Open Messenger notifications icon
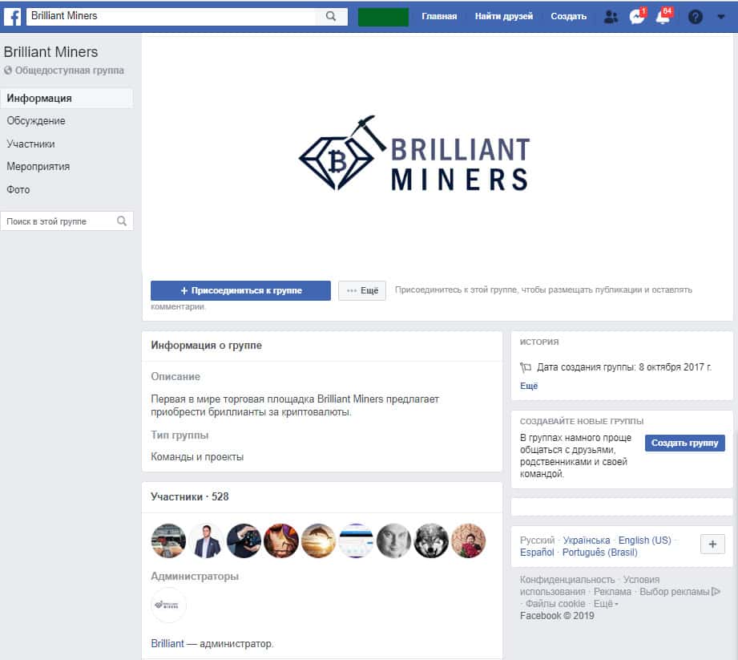Viewport: 738px width, 660px height. 637,17
